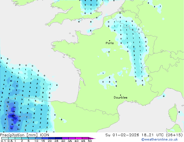The height and width of the screenshot is (142, 184).
Task: Click the Precipitation [mm] title text
Action: click(19, 135)
